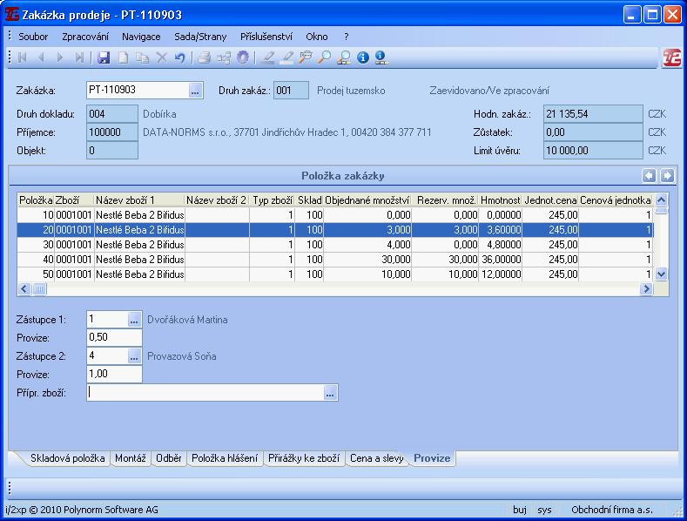Undo changes with blue arrow icon
The width and height of the screenshot is (687, 521).
point(180,58)
